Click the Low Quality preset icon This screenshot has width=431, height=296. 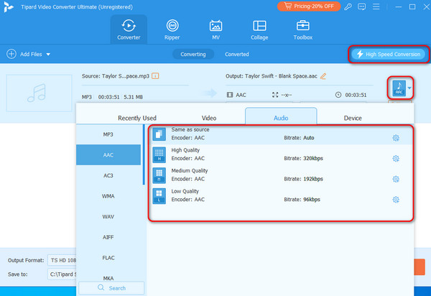[x=159, y=196]
